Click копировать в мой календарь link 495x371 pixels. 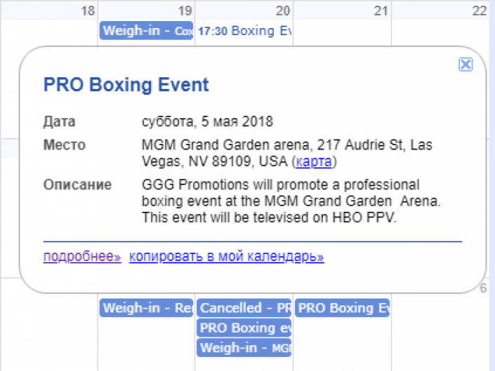click(226, 257)
